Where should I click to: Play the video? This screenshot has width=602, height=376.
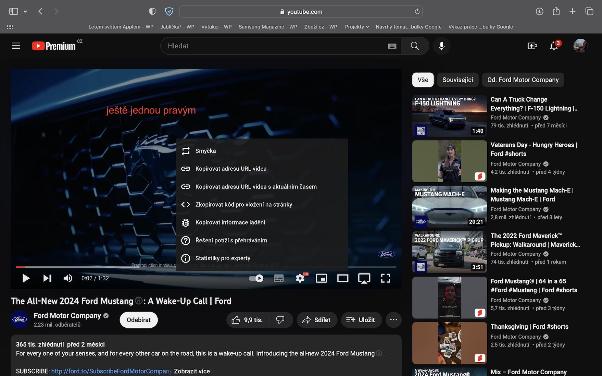26,278
